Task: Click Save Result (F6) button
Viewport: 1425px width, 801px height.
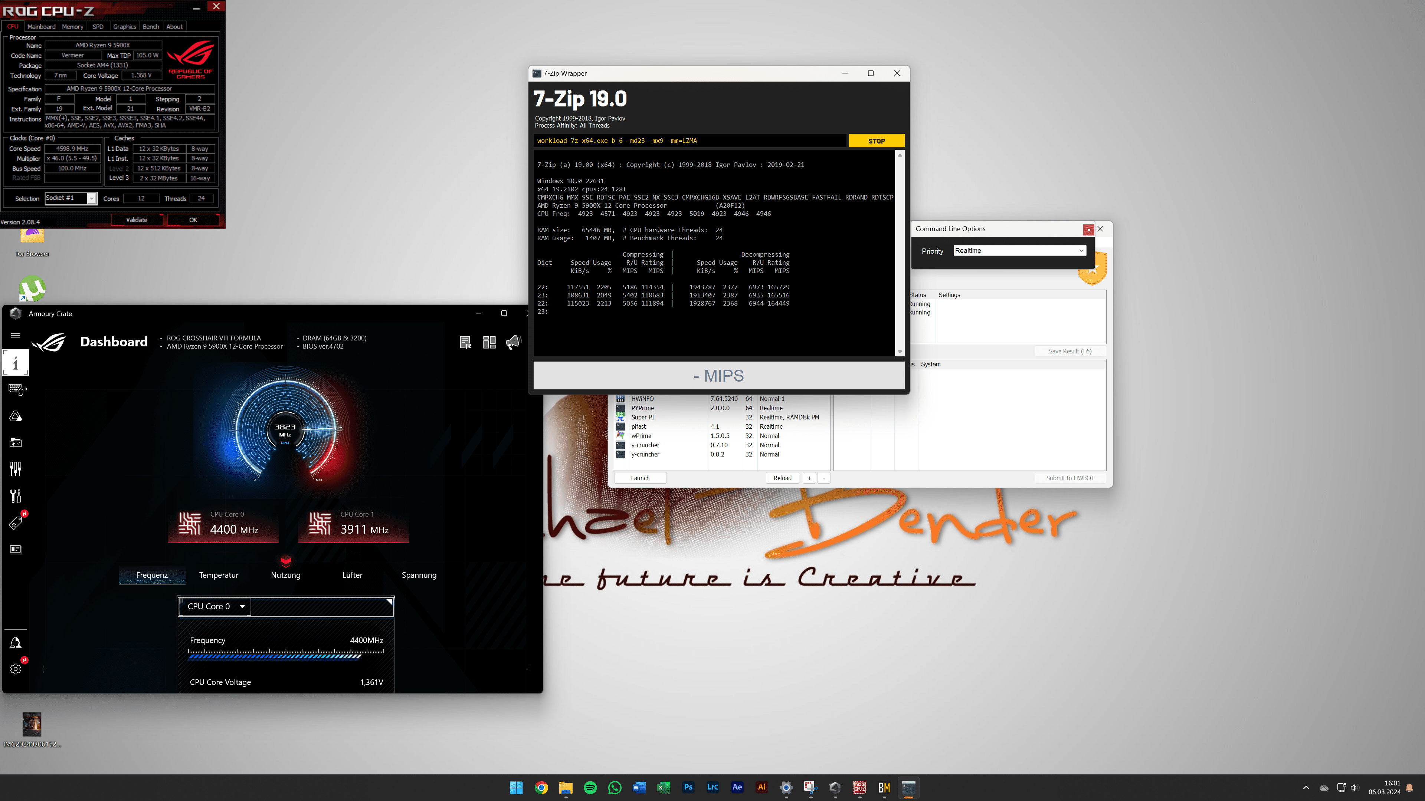Action: click(1070, 352)
